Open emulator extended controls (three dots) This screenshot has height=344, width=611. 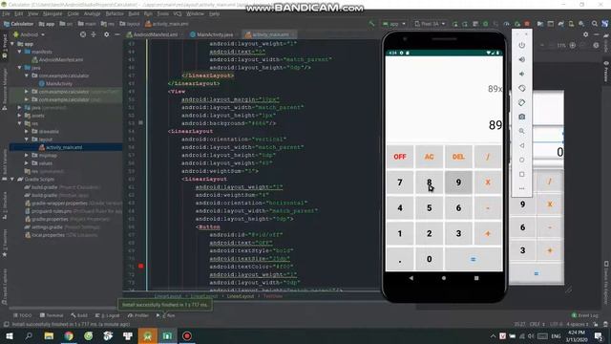522,188
